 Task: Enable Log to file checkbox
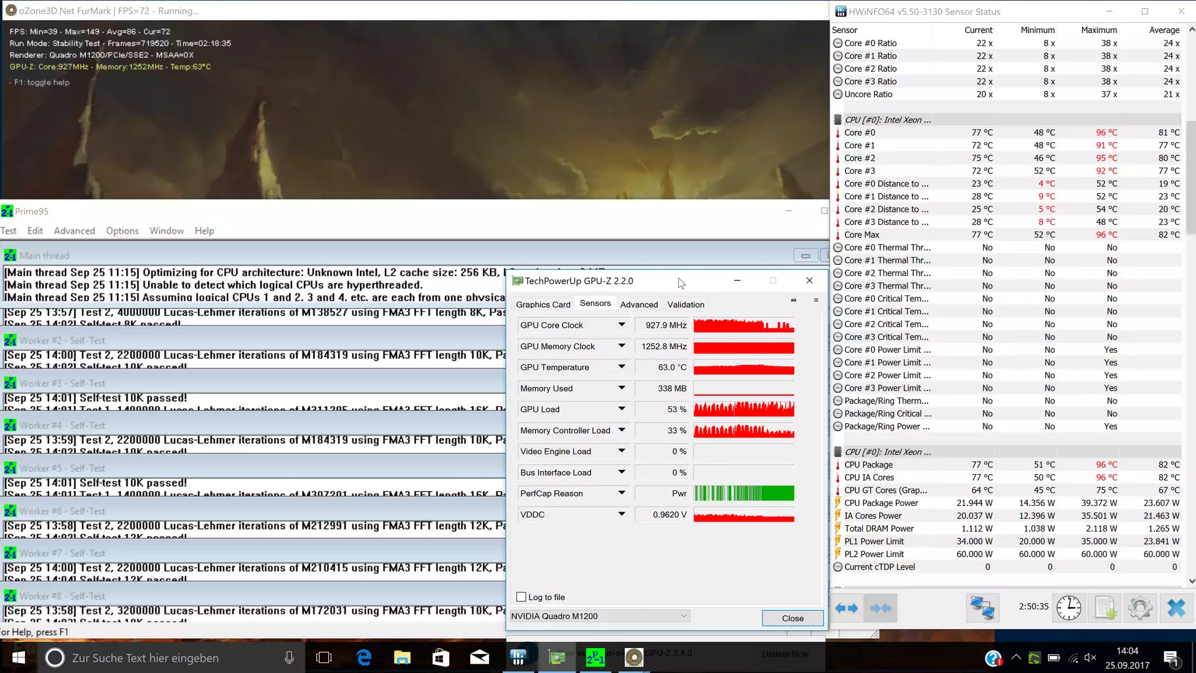[521, 597]
